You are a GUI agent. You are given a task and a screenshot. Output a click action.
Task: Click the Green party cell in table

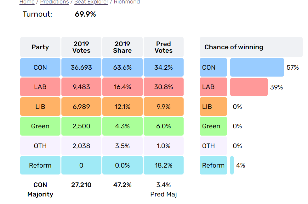pos(40,126)
